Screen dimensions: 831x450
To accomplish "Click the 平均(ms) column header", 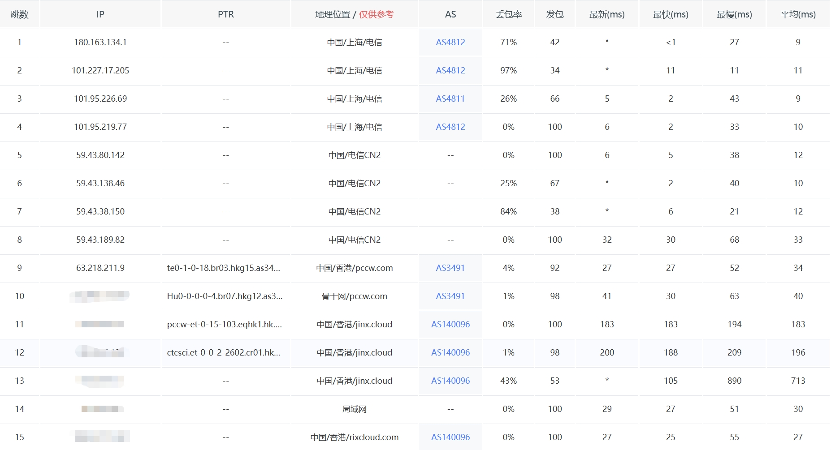I will (797, 14).
